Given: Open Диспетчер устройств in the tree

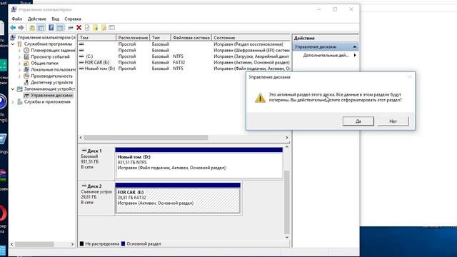Looking at the screenshot, I should 51,82.
